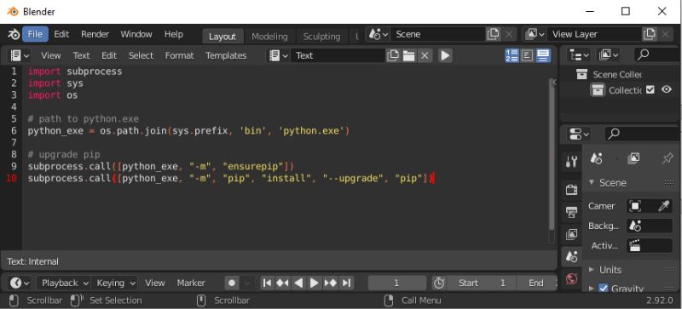Screen dimensions: 682x309
Task: Open the text editor's Edit menu
Action: point(109,55)
